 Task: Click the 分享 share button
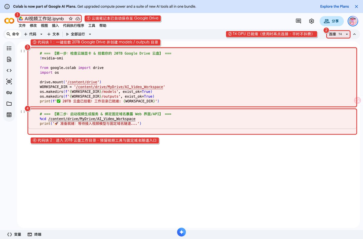(x=332, y=21)
